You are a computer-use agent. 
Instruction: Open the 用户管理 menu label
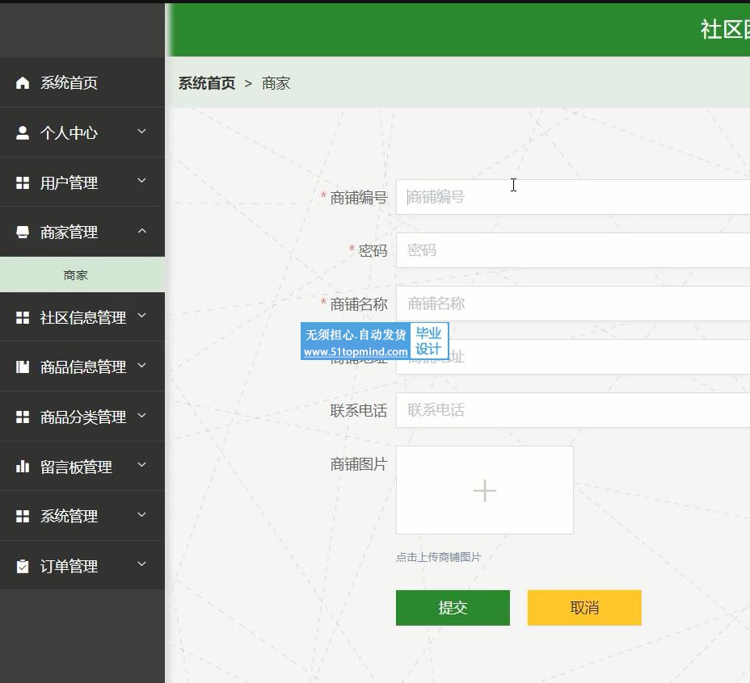(x=69, y=182)
